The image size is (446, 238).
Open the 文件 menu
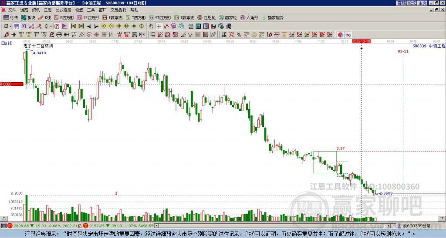point(12,10)
